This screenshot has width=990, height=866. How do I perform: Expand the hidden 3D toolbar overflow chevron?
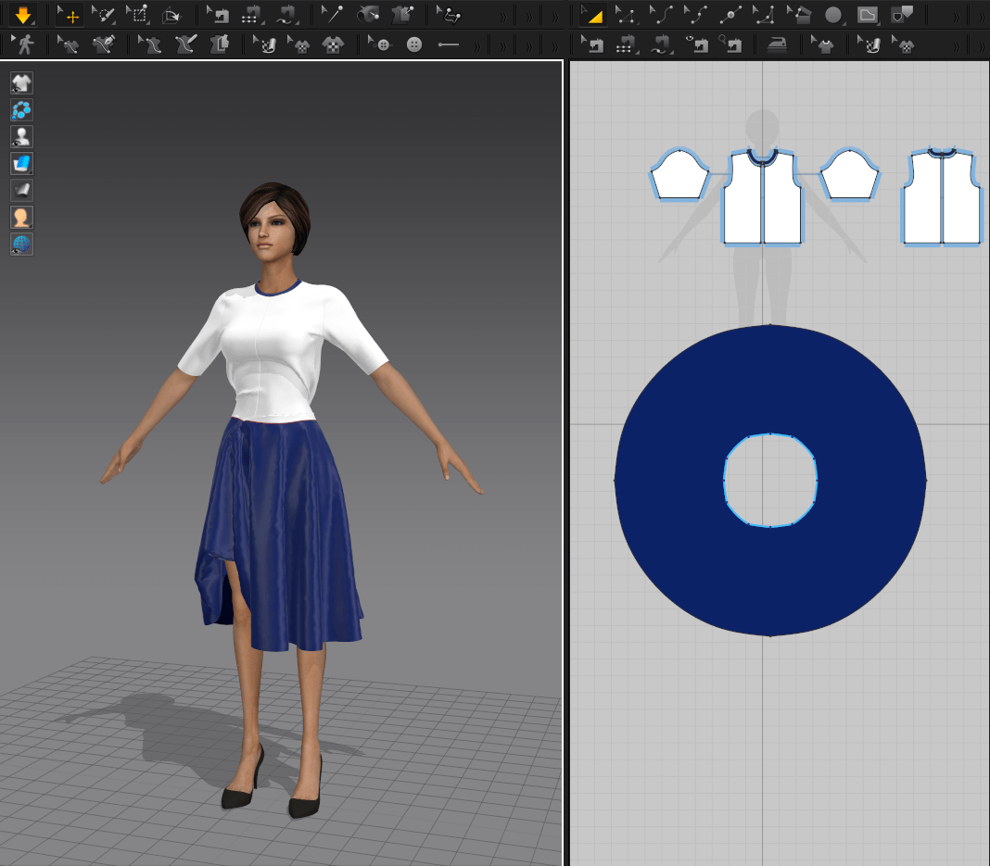(x=502, y=16)
